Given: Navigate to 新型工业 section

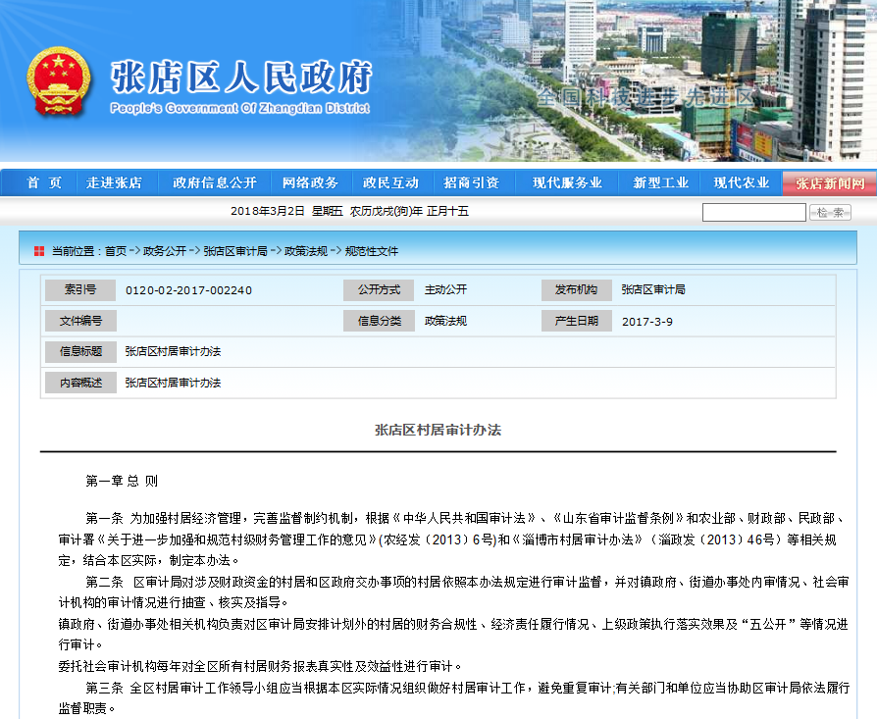Looking at the screenshot, I should click(x=660, y=183).
